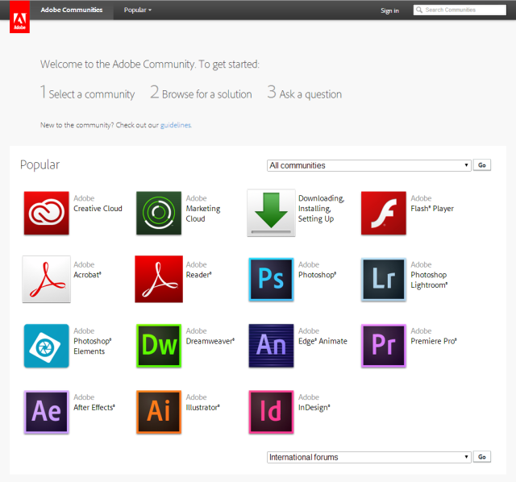The image size is (516, 482).
Task: Click the 'Browse for a solution' step text
Action: click(207, 94)
